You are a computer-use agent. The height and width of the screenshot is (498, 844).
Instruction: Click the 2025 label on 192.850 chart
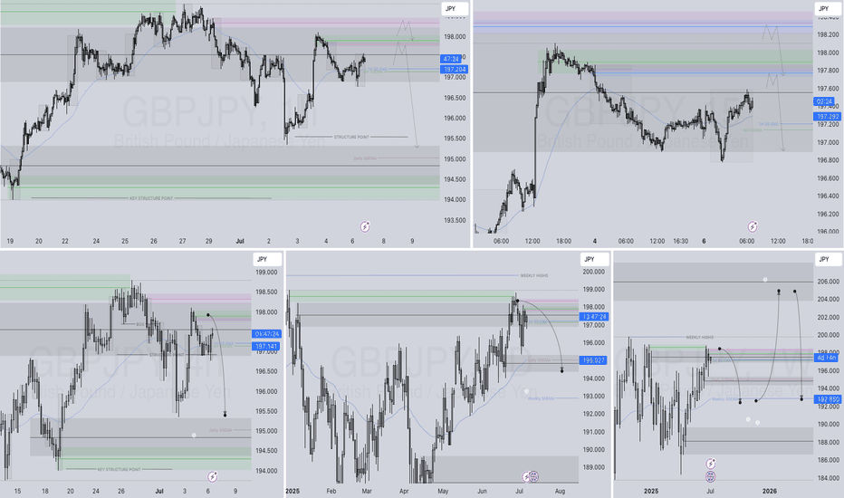pyautogui.click(x=651, y=491)
